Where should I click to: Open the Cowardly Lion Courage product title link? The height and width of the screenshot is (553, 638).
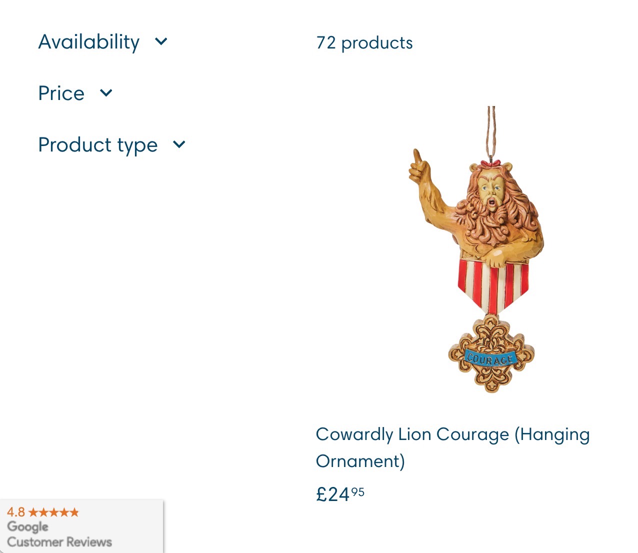point(452,447)
